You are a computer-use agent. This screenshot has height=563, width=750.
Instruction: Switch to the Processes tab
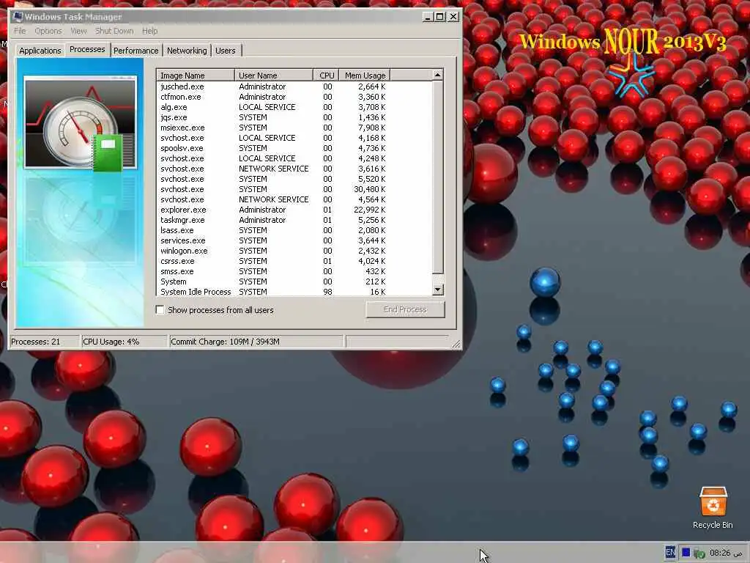[x=87, y=49]
